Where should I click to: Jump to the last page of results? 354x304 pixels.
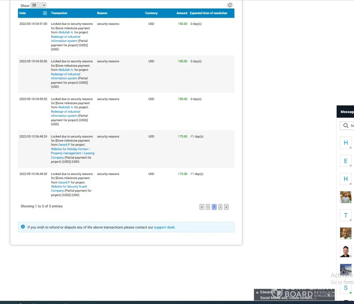(x=226, y=207)
